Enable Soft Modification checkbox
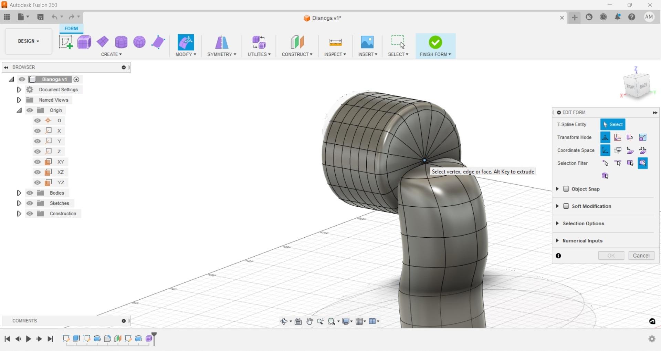 [566, 206]
